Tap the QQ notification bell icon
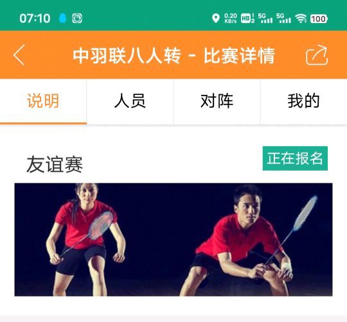This screenshot has width=347, height=322. tap(62, 18)
